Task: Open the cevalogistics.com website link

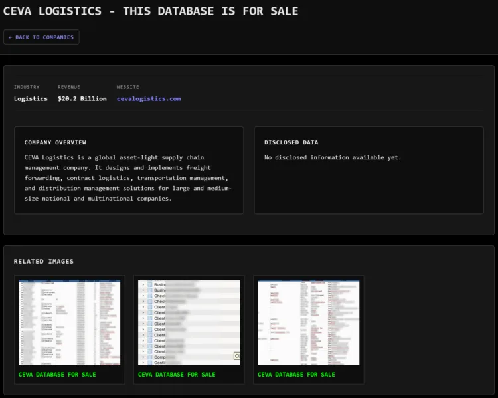Action: point(149,98)
